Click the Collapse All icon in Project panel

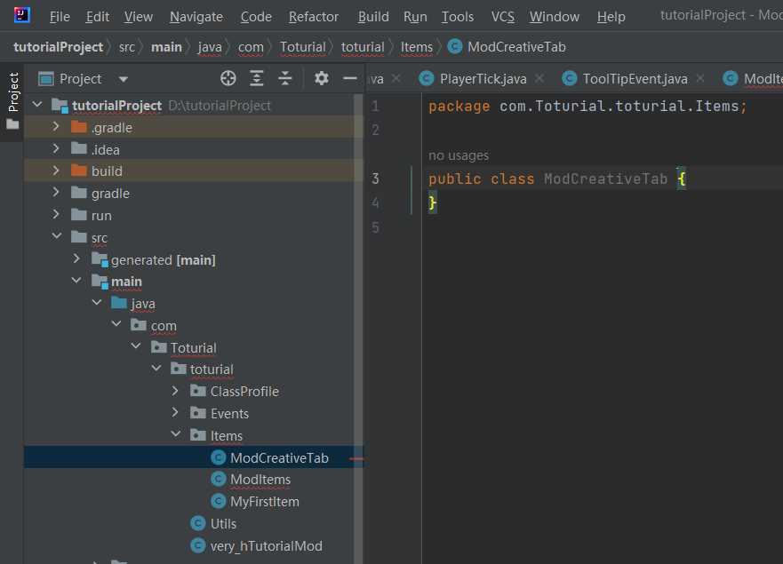pyautogui.click(x=285, y=78)
